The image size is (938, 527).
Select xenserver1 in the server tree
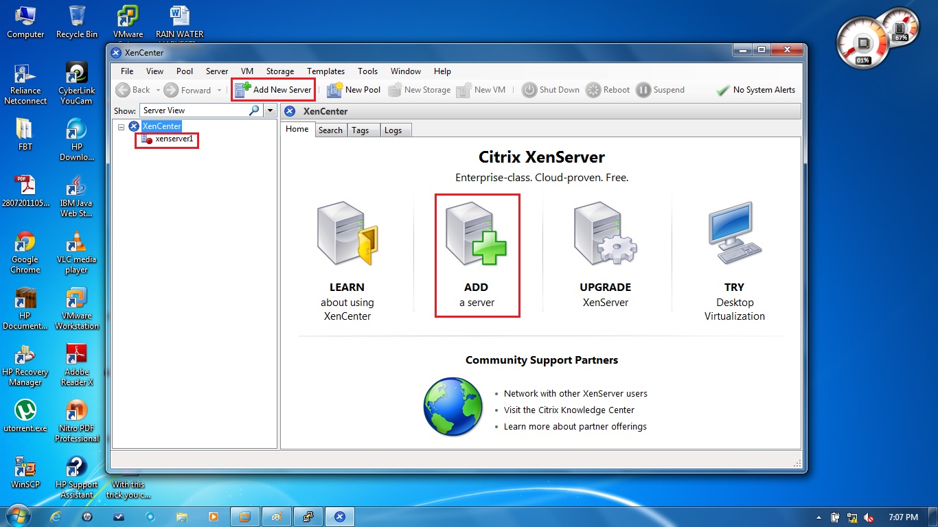click(174, 139)
